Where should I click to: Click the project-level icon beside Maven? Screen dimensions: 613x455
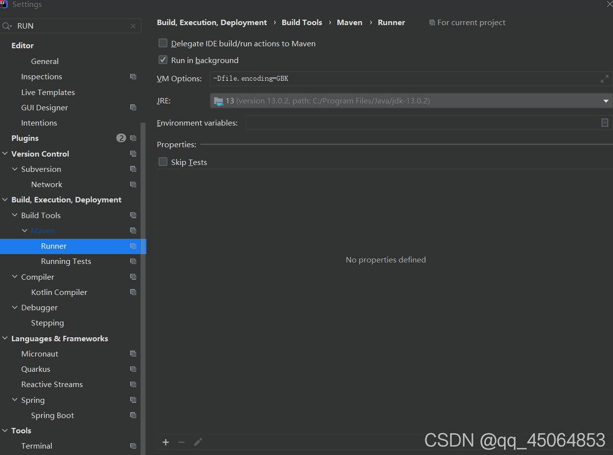(133, 230)
